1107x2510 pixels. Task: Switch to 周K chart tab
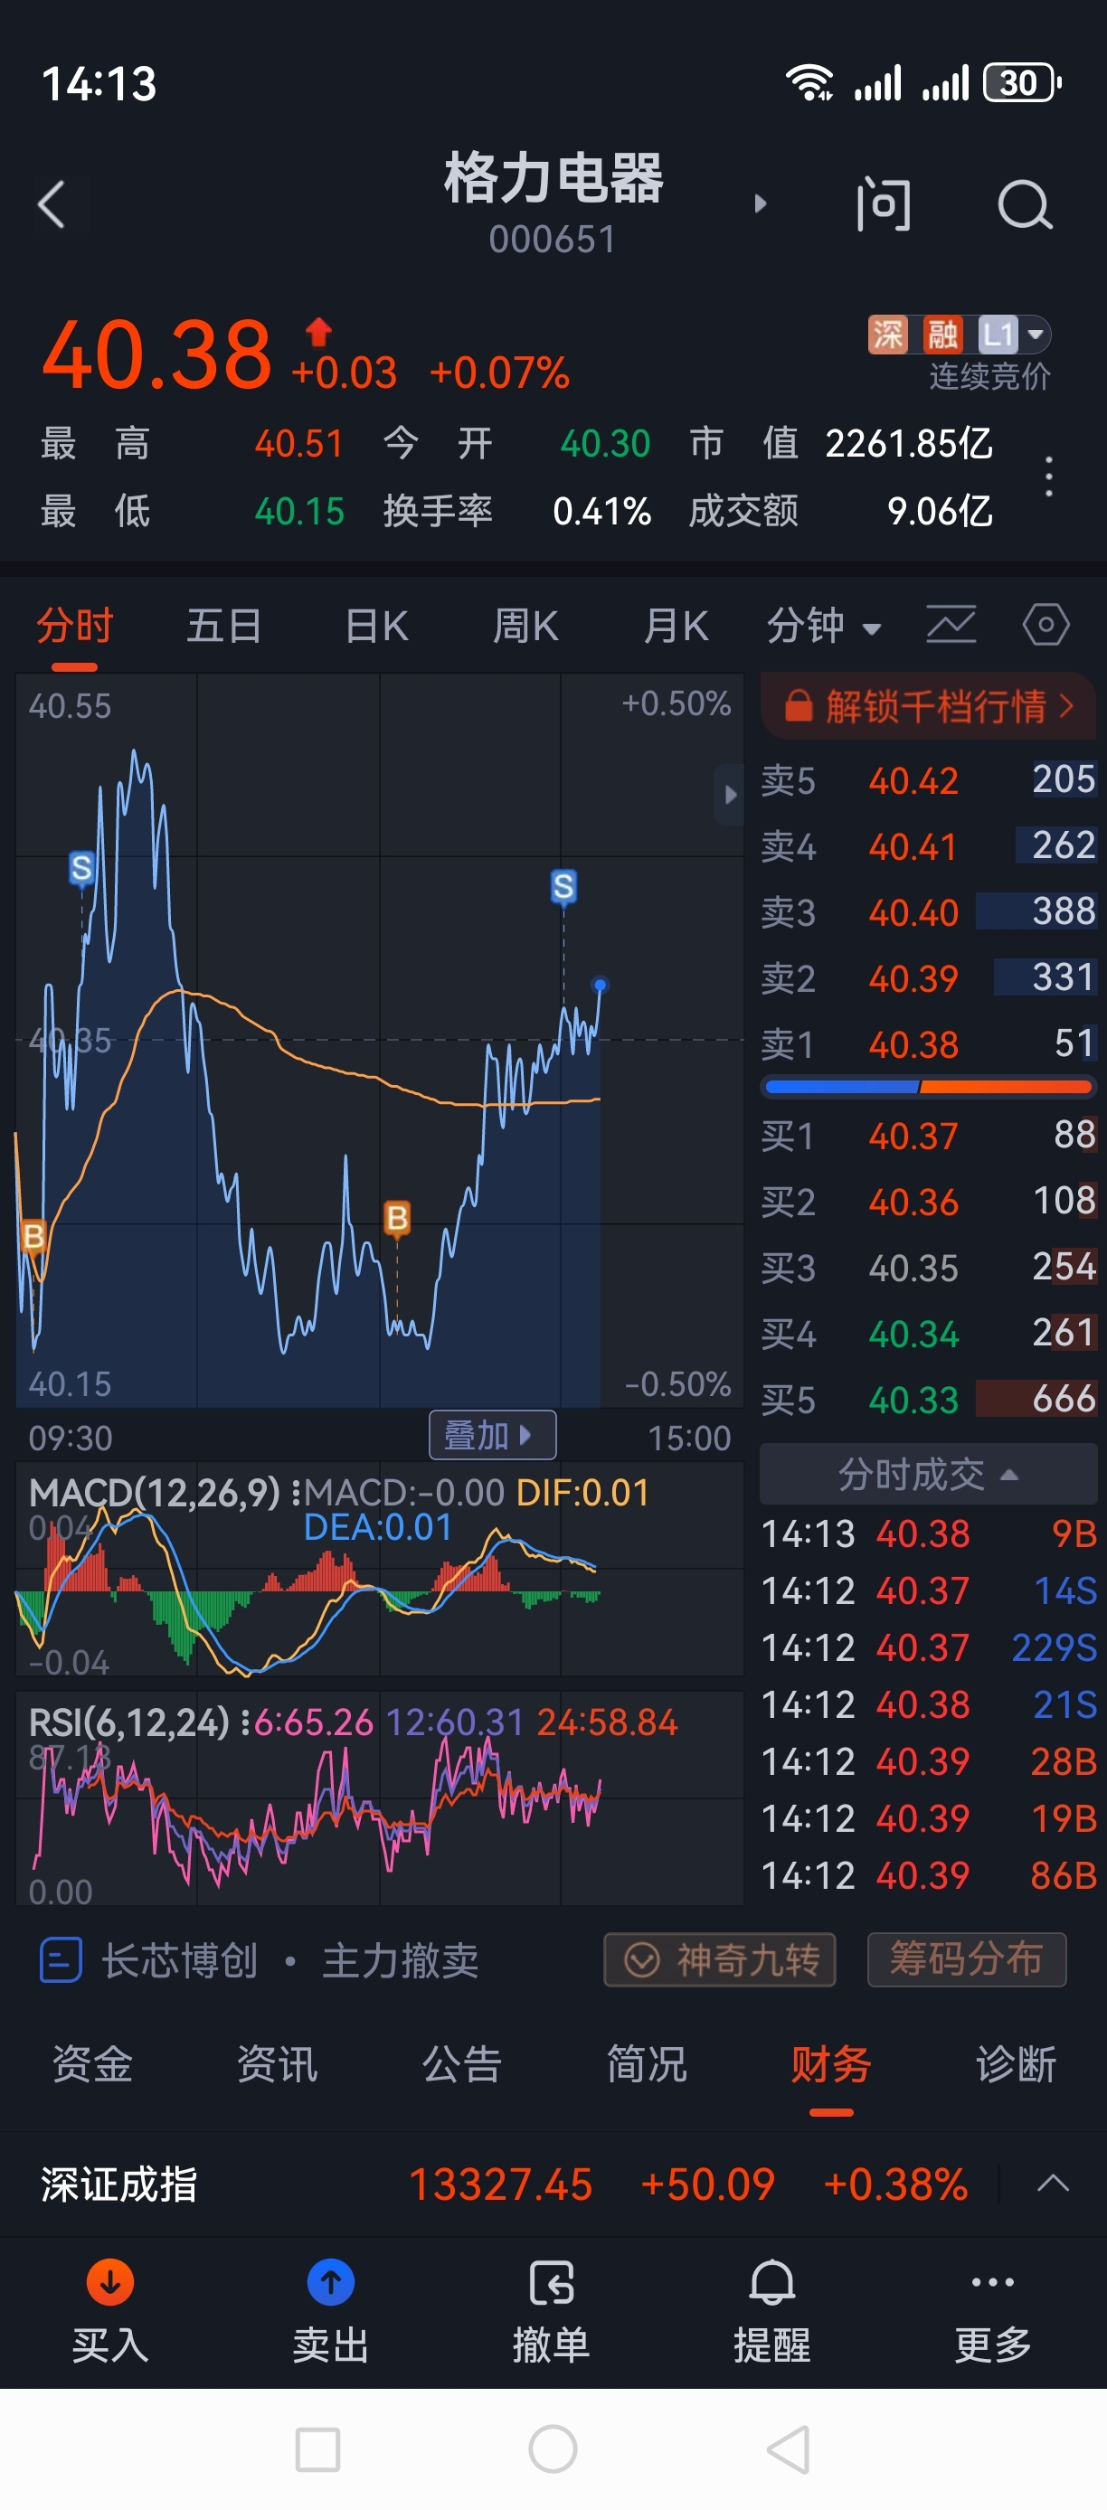526,626
